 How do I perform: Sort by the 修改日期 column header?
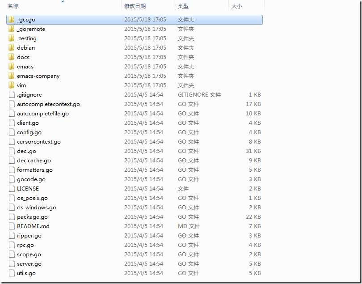coord(135,6)
